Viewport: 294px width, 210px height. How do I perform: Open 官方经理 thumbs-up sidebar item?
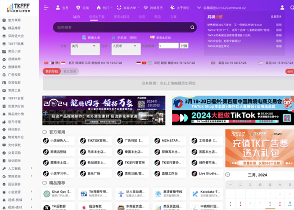(14, 122)
